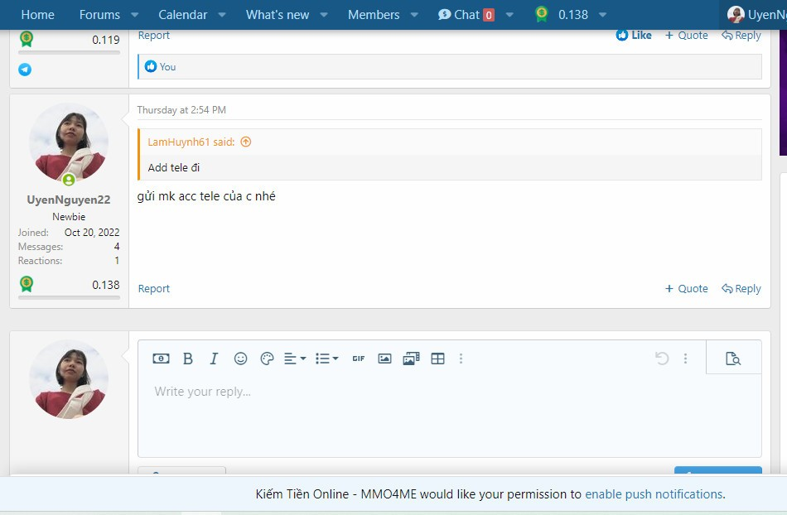Image resolution: width=787 pixels, height=515 pixels.
Task: Expand the Calendar dropdown arrow
Action: tap(222, 15)
